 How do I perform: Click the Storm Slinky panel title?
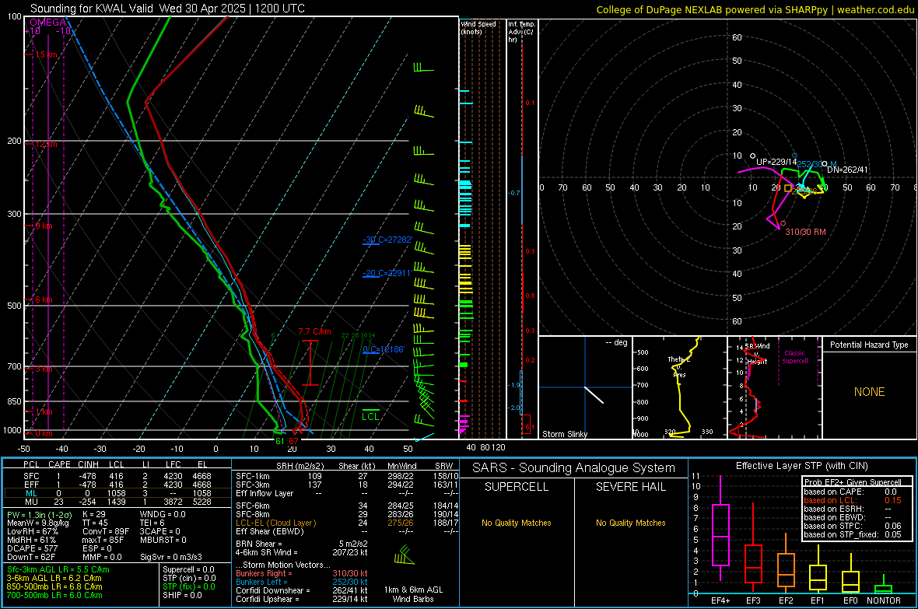(x=564, y=434)
